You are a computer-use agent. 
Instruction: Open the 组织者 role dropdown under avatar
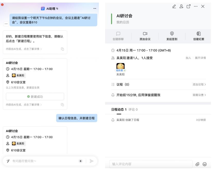pyautogui.click(x=121, y=71)
